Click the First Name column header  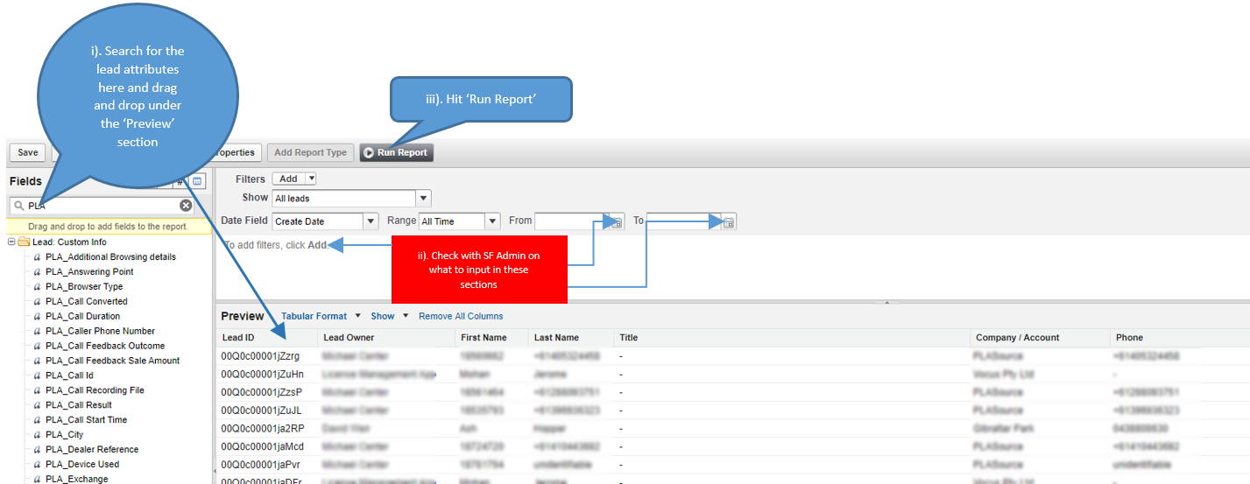pyautogui.click(x=491, y=338)
